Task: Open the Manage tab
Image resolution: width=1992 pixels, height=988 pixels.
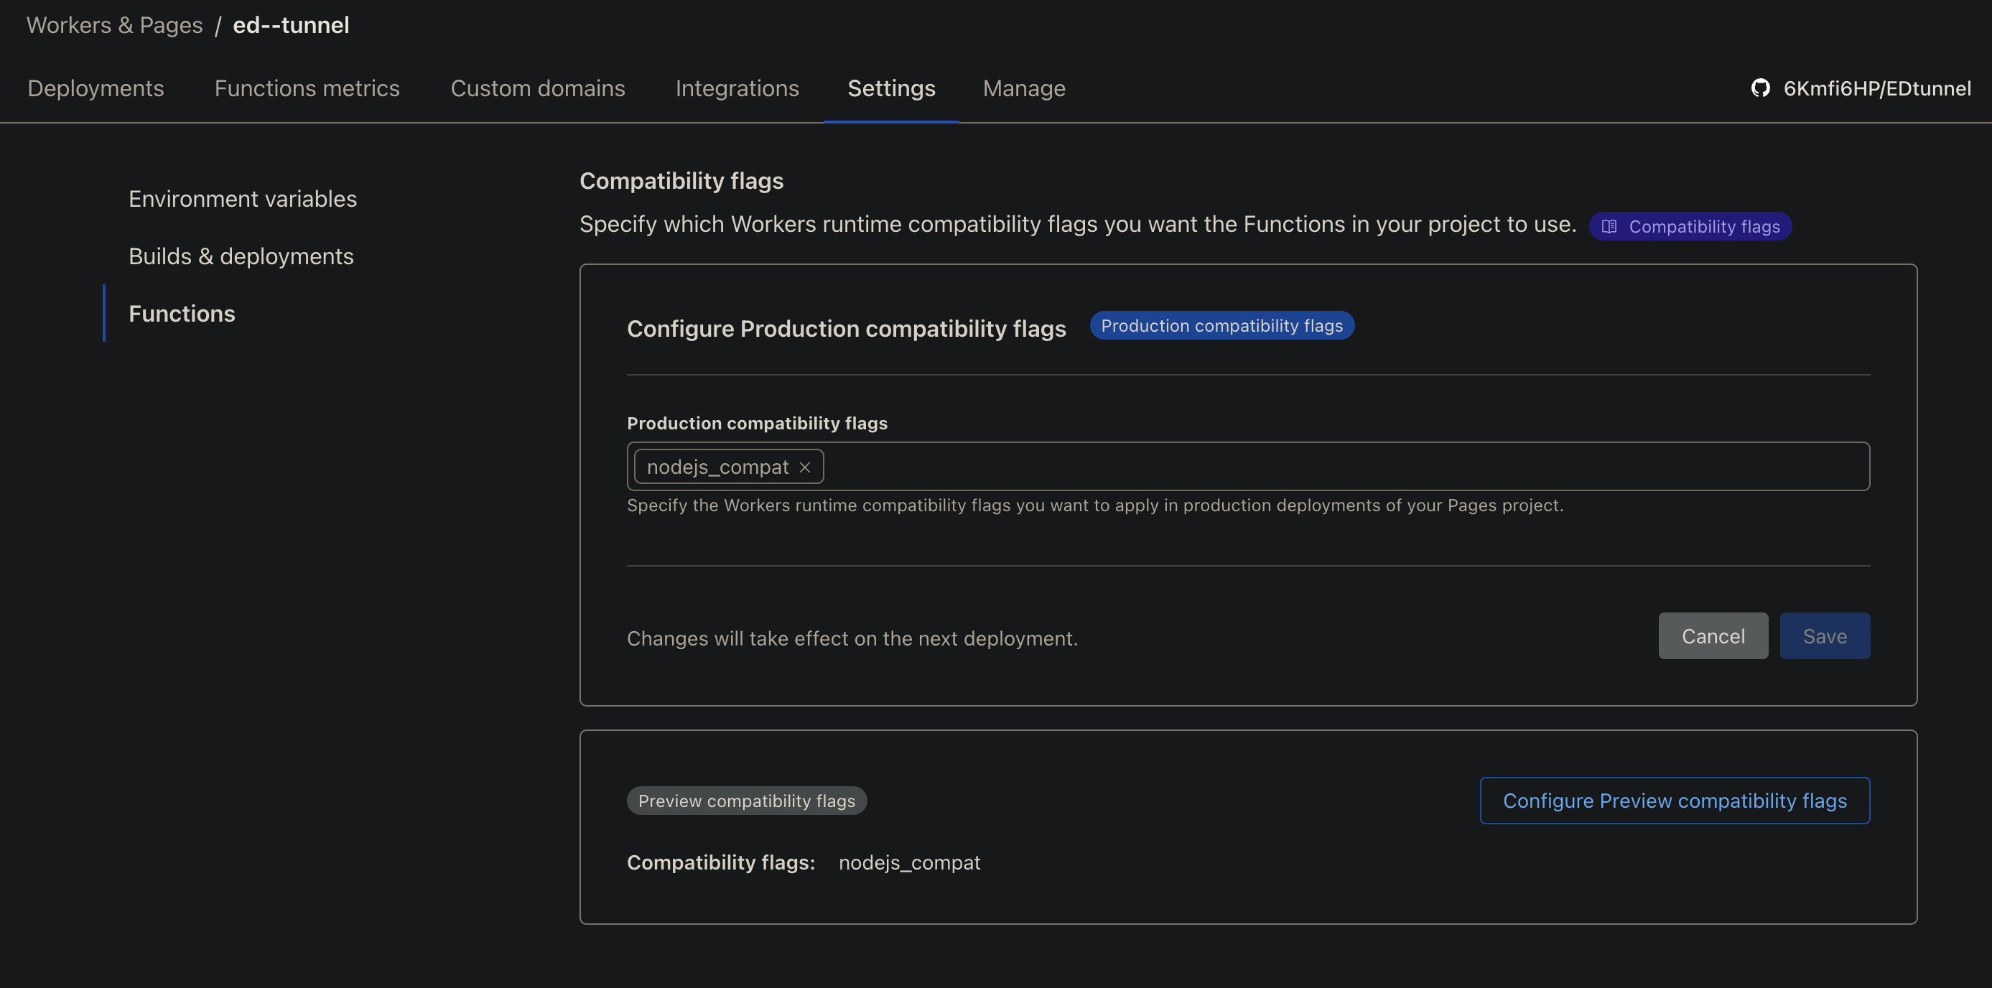Action: (1024, 88)
